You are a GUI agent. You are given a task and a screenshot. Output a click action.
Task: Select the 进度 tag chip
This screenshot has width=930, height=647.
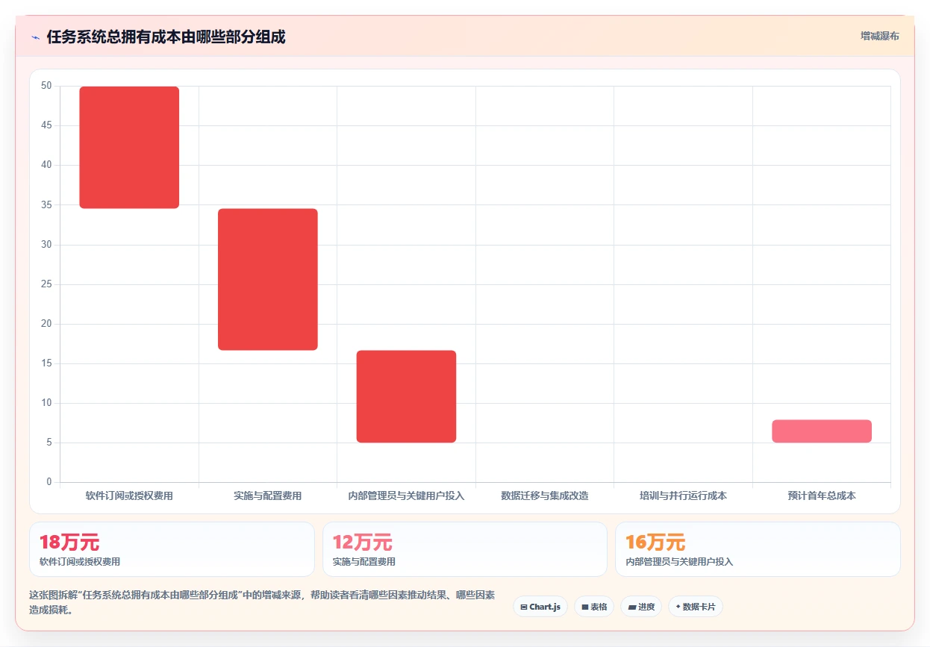click(641, 607)
